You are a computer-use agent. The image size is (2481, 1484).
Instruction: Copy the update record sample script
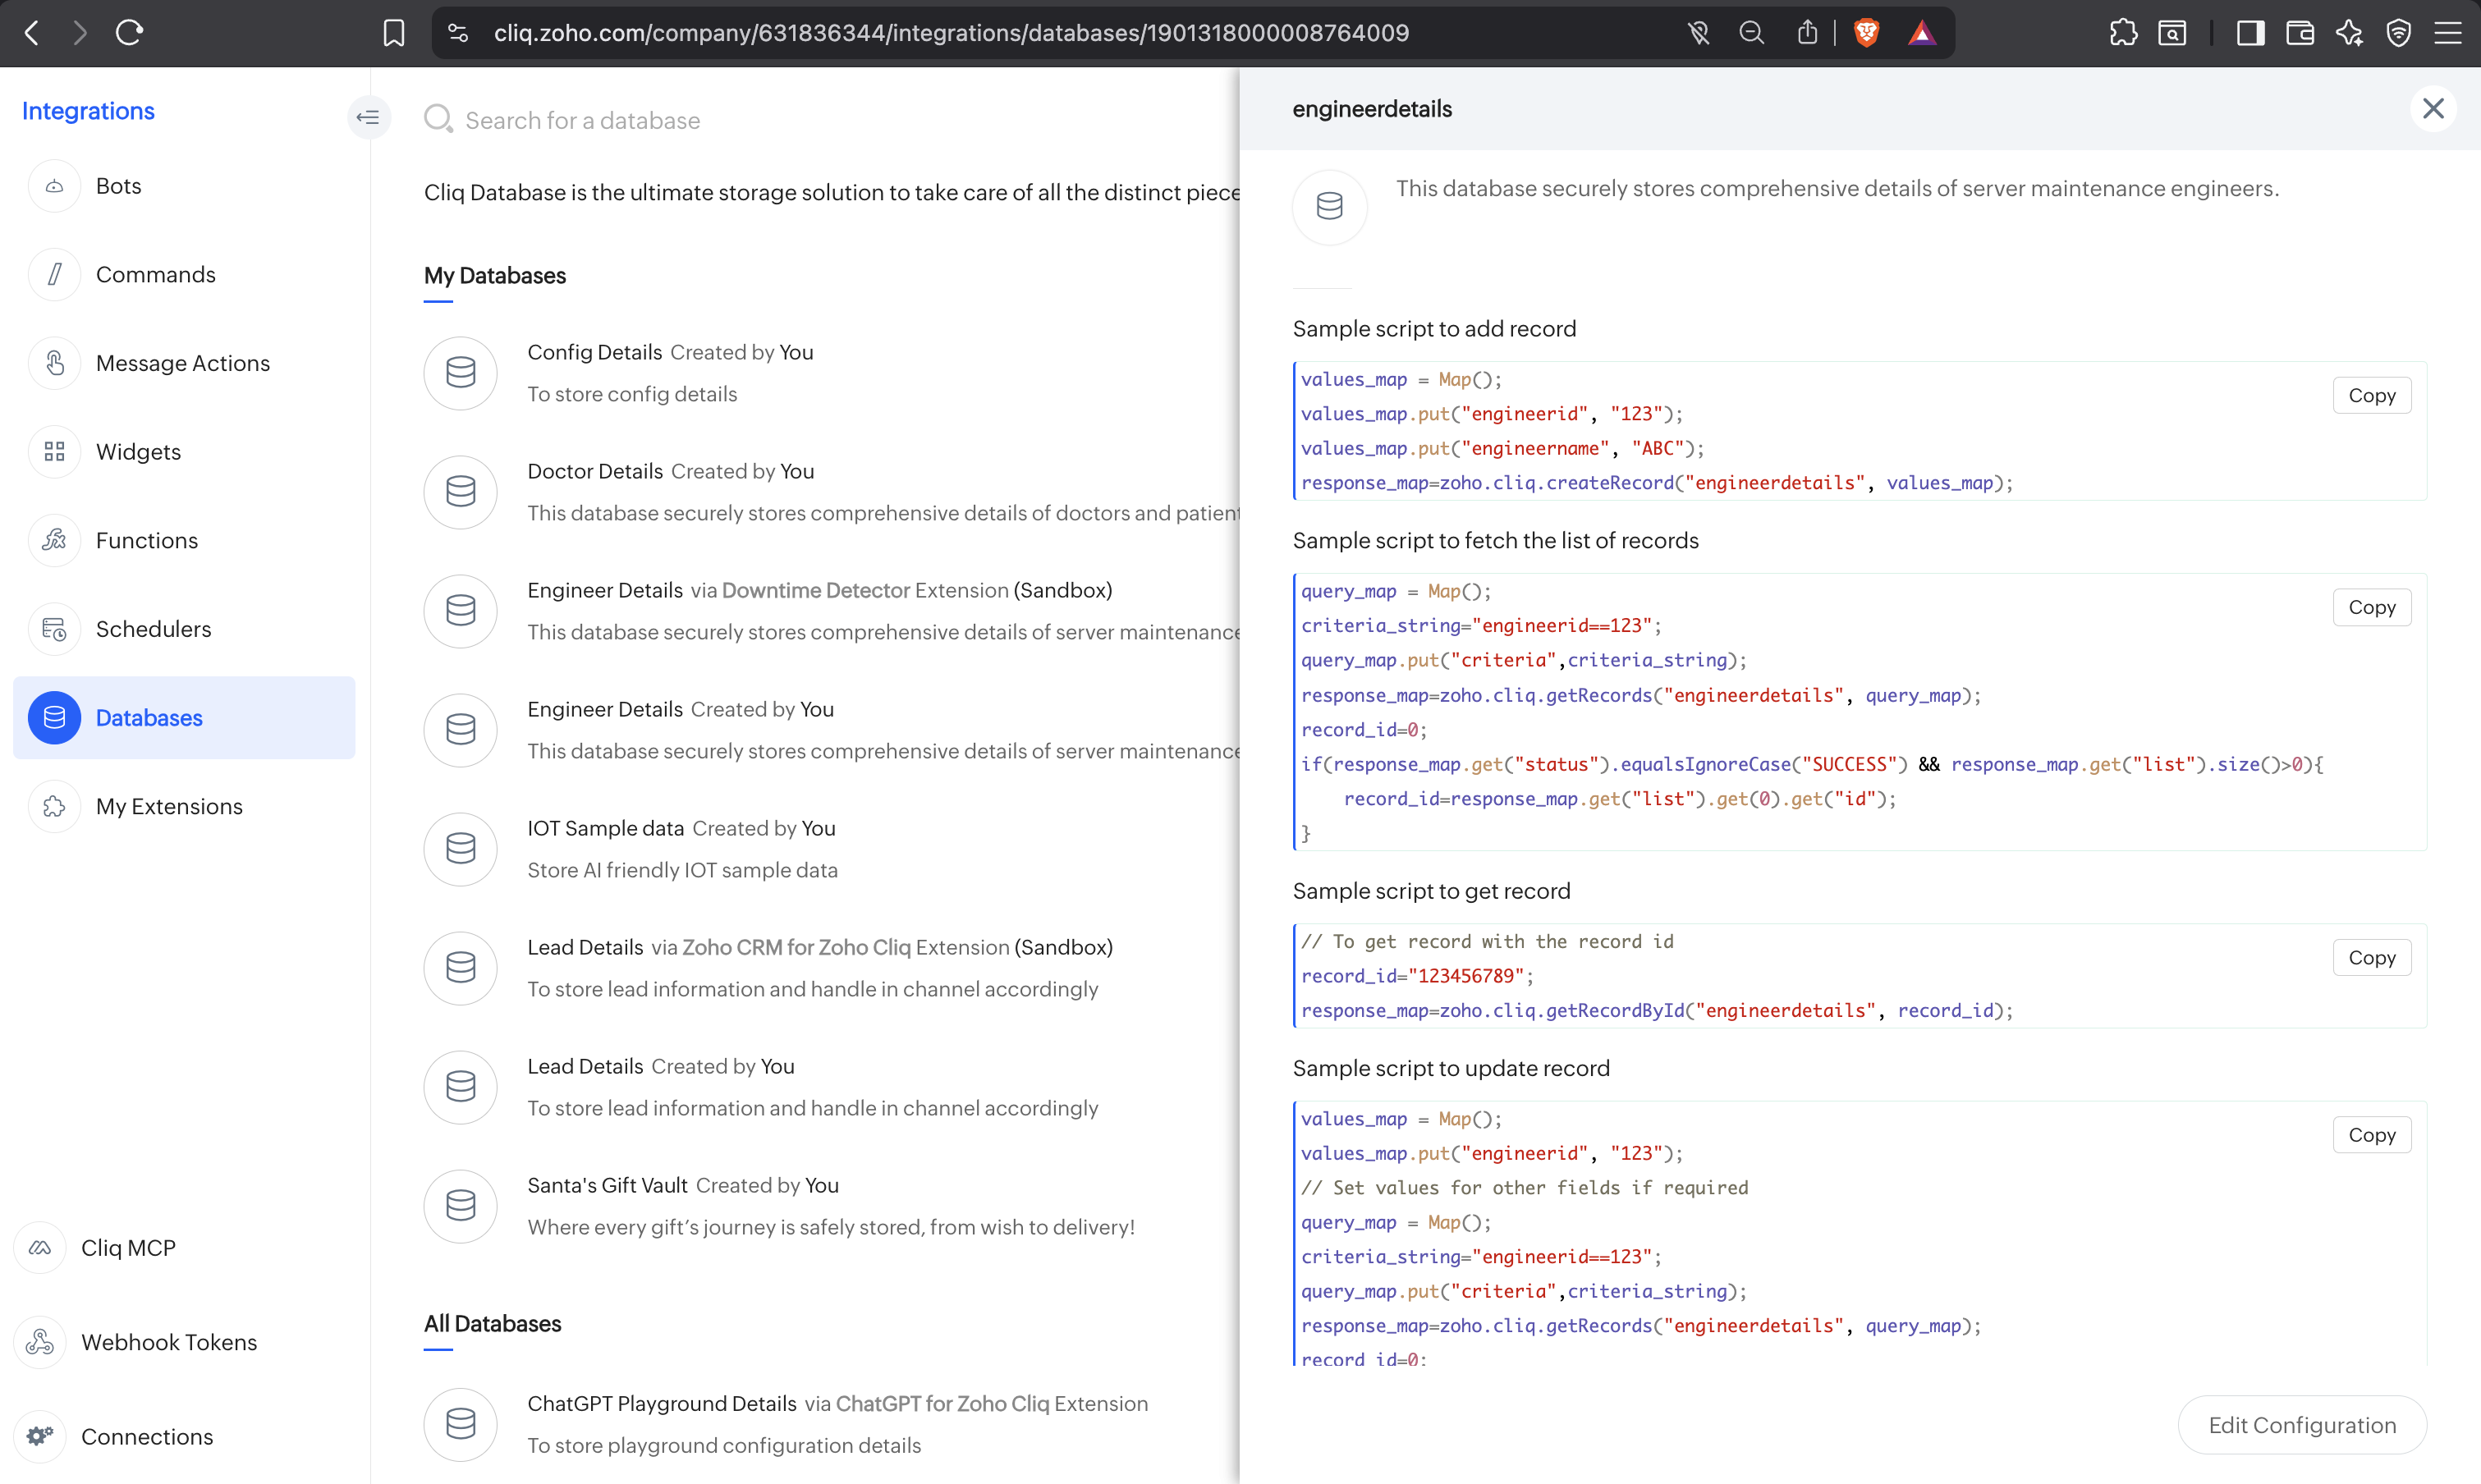pos(2372,1135)
